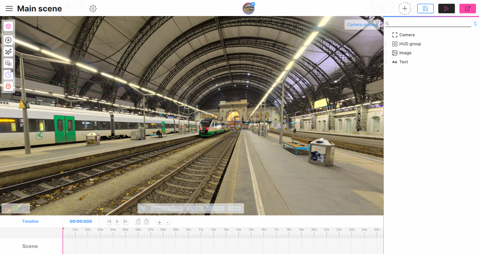Viewport: 479px width, 254px height.
Task: Click the pink 3D cube icon
Action: (x=8, y=26)
